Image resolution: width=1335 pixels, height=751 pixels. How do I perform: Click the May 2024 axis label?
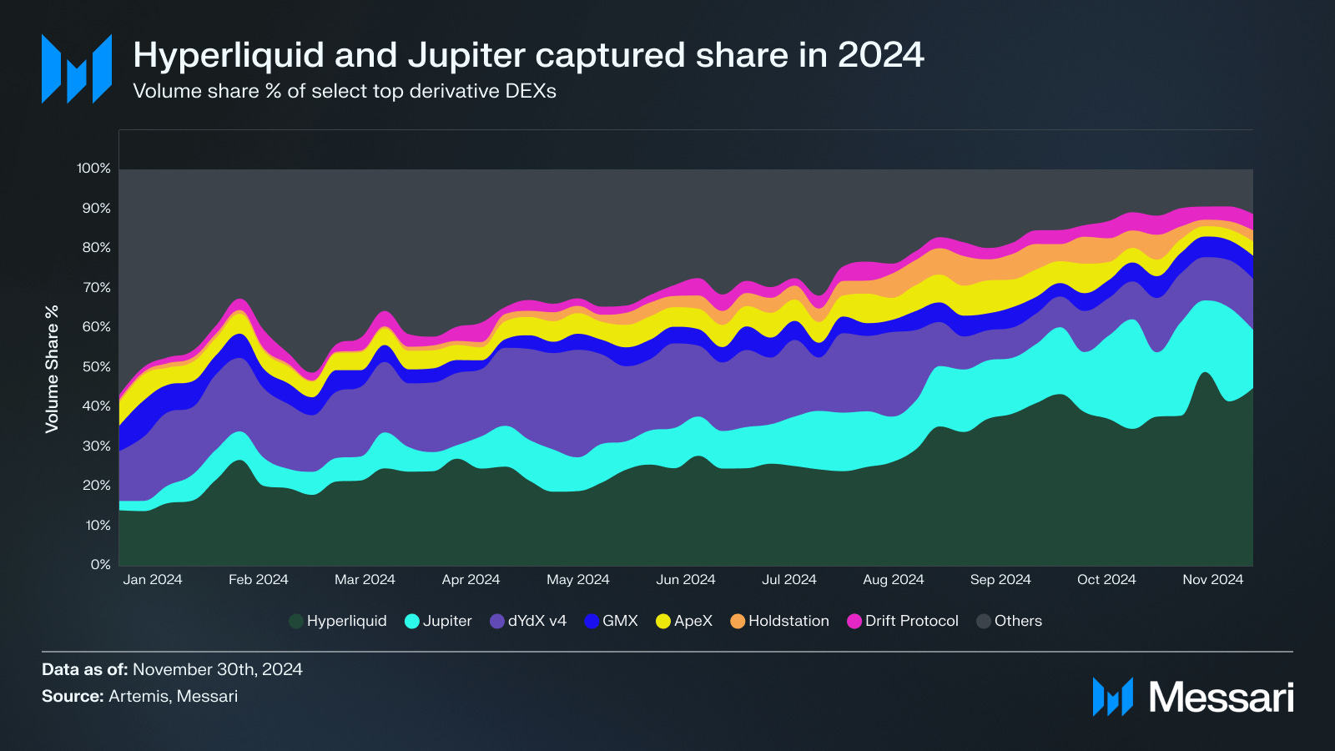pos(578,580)
